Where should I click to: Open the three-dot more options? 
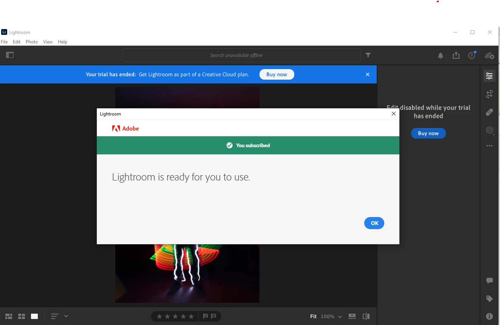(x=489, y=146)
